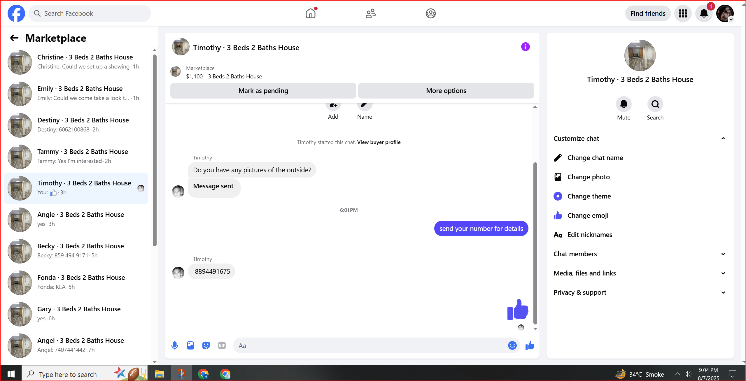Click the Facebook logo icon
Screen dimensions: 746x381
tap(16, 13)
